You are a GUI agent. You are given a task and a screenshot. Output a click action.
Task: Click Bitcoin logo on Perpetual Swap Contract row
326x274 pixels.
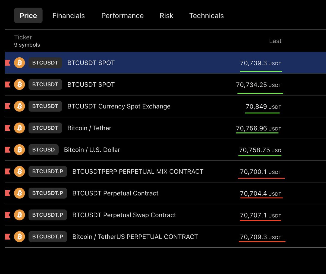coord(19,215)
